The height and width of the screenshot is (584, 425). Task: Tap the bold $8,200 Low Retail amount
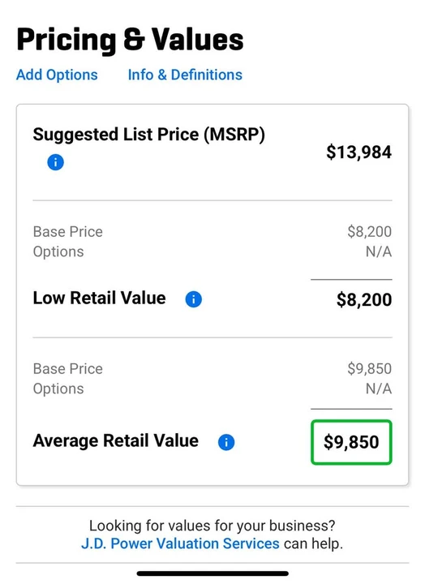click(364, 300)
